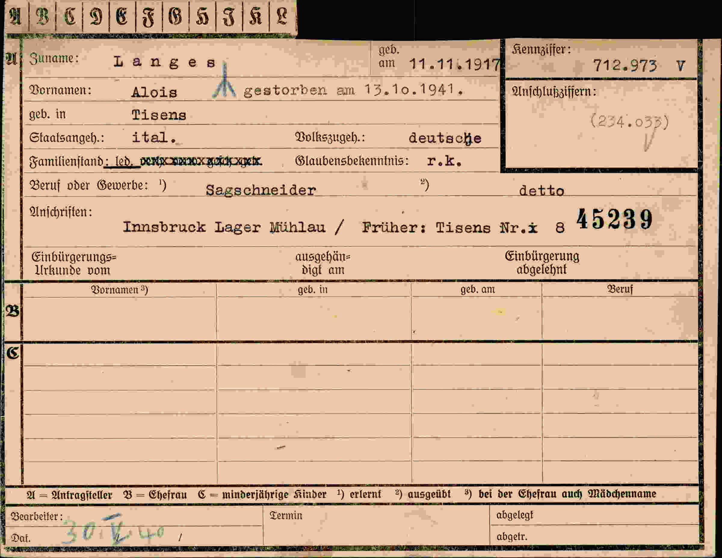Click the address 'Innsbruck Lager Mühlau'
Image resolution: width=722 pixels, height=558 pixels.
coord(224,227)
